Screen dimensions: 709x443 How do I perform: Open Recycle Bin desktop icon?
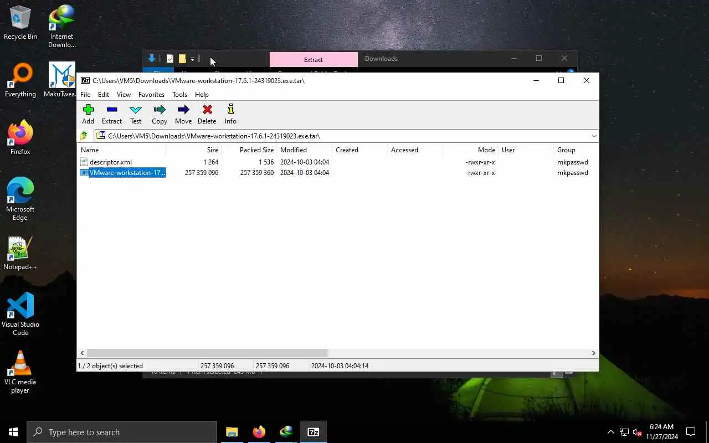tap(20, 23)
